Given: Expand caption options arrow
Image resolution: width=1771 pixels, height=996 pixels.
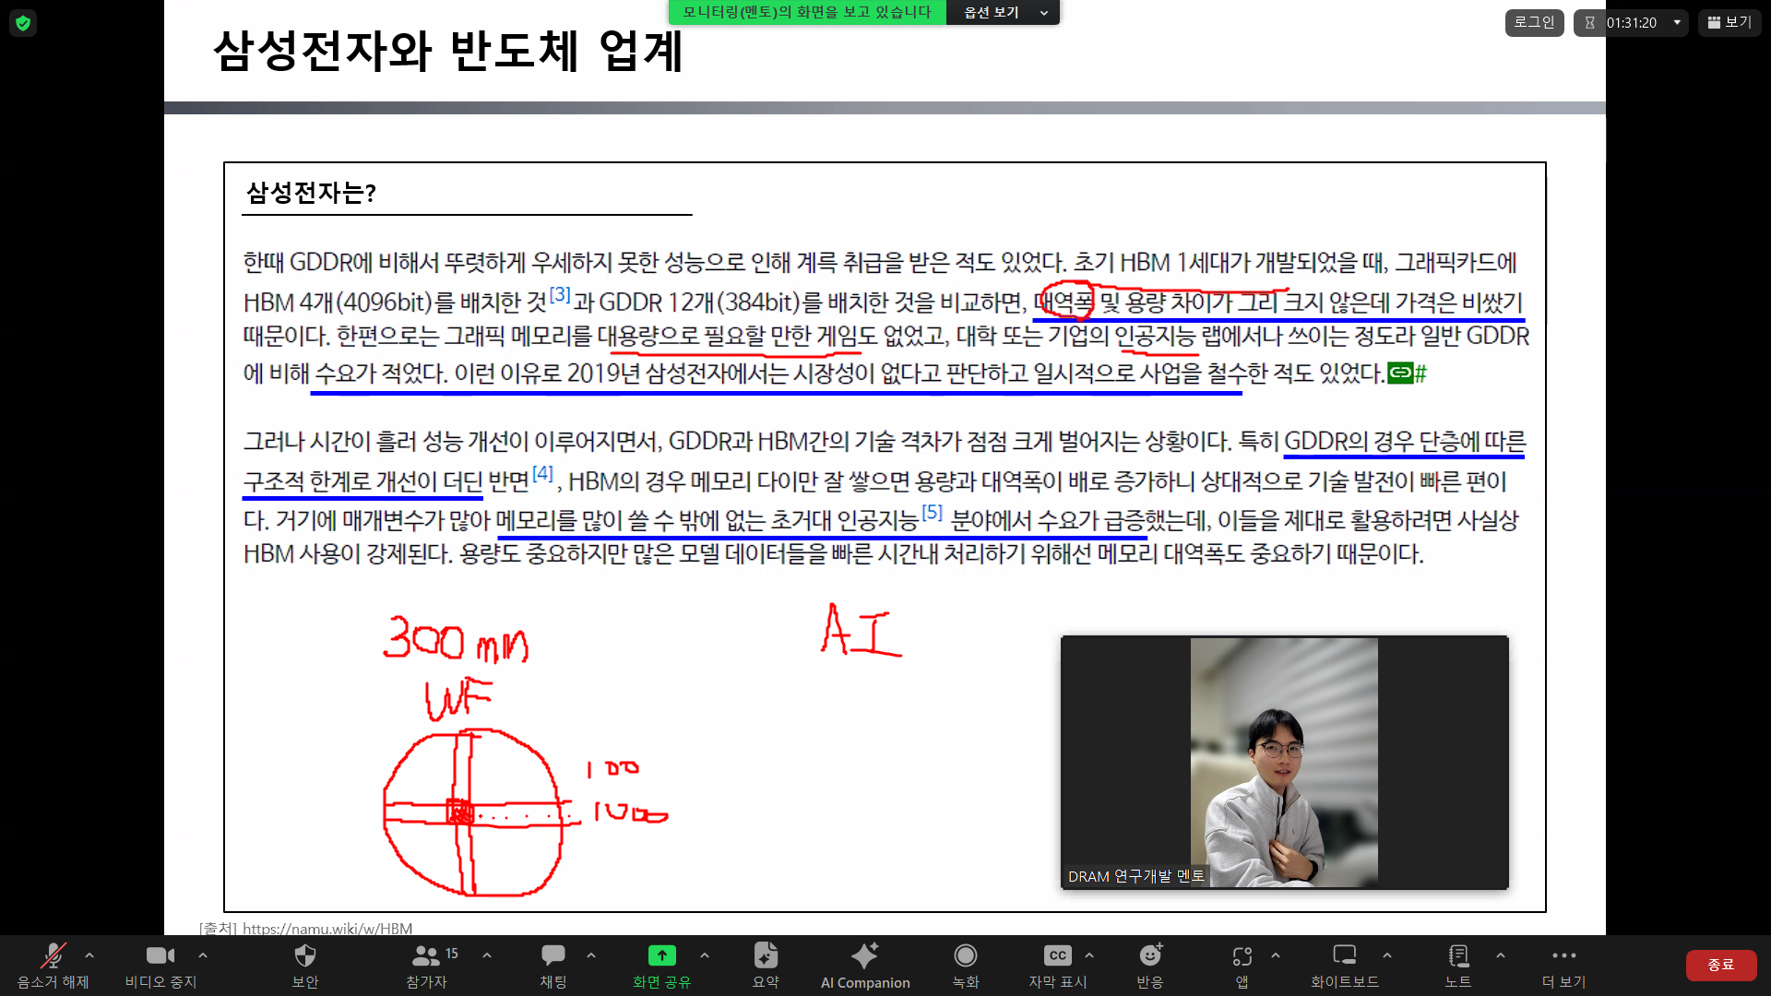Looking at the screenshot, I should [1089, 955].
